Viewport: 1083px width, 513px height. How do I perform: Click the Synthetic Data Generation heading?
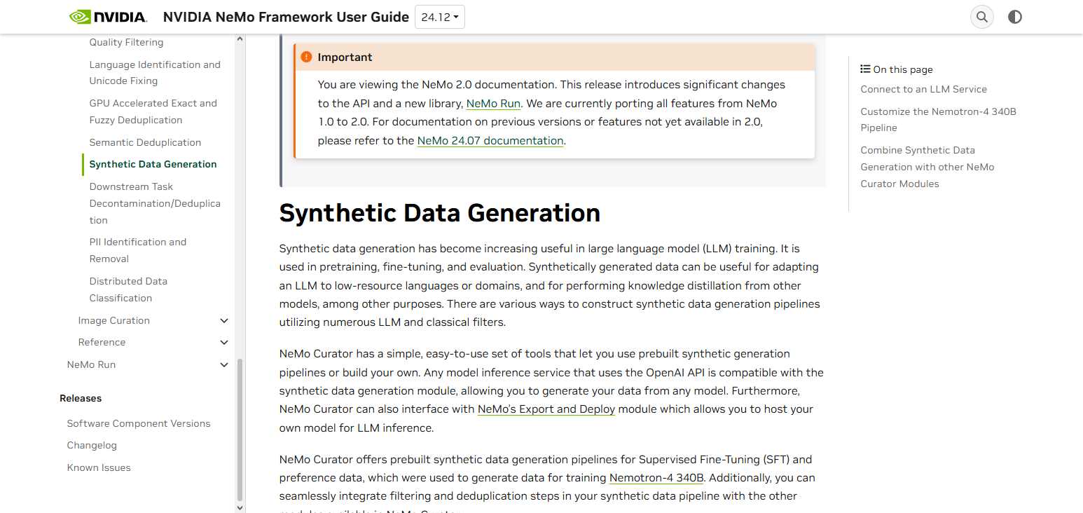(x=440, y=213)
